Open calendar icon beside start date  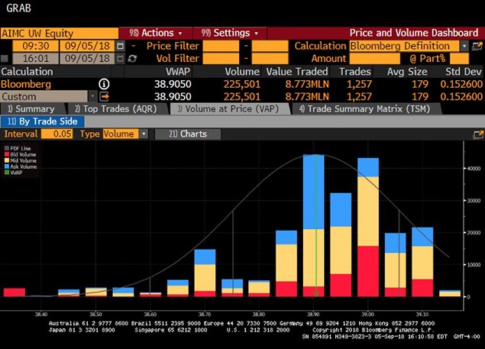pyautogui.click(x=121, y=46)
